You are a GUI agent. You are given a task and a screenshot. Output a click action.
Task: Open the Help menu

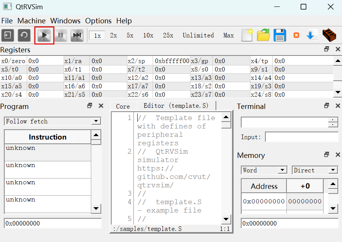click(124, 21)
